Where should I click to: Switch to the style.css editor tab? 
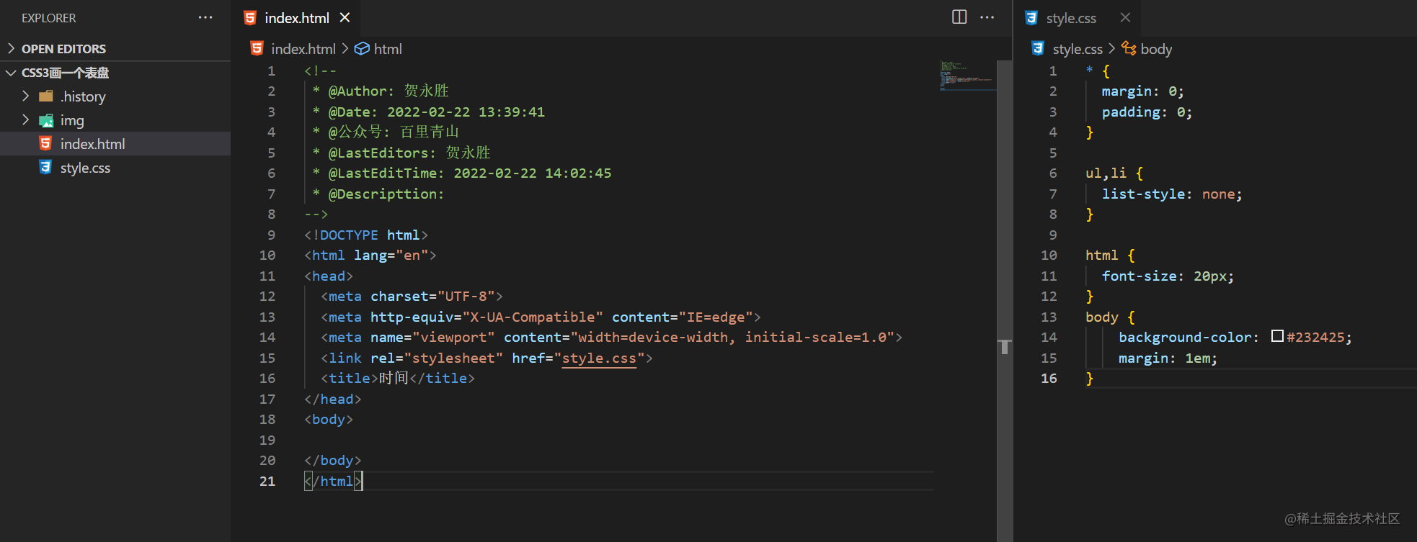pyautogui.click(x=1071, y=18)
